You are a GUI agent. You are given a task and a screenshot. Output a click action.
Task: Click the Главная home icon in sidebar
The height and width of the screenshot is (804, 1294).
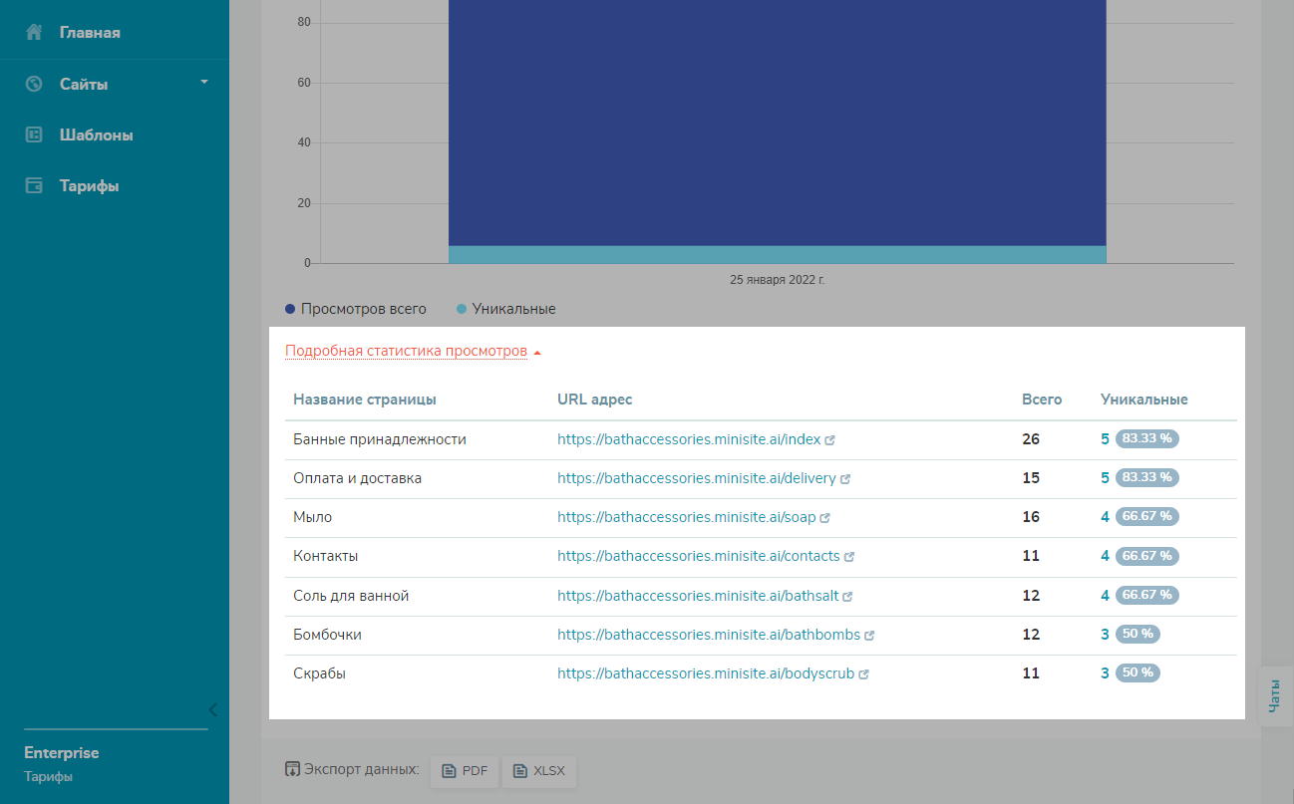coord(34,33)
